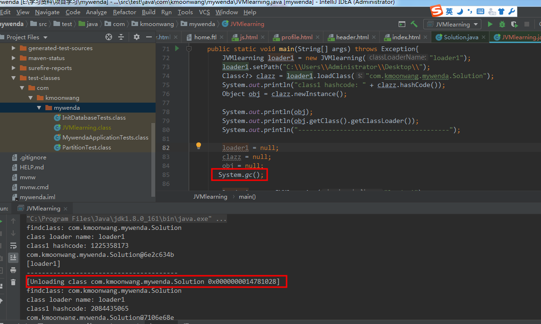This screenshot has height=324, width=541.
Task: Collapse the com folder in tree
Action: pos(22,88)
